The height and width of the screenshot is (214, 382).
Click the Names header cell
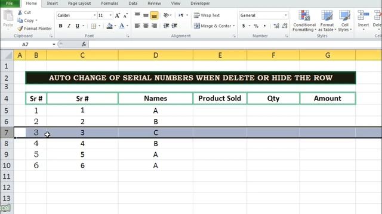[155, 98]
